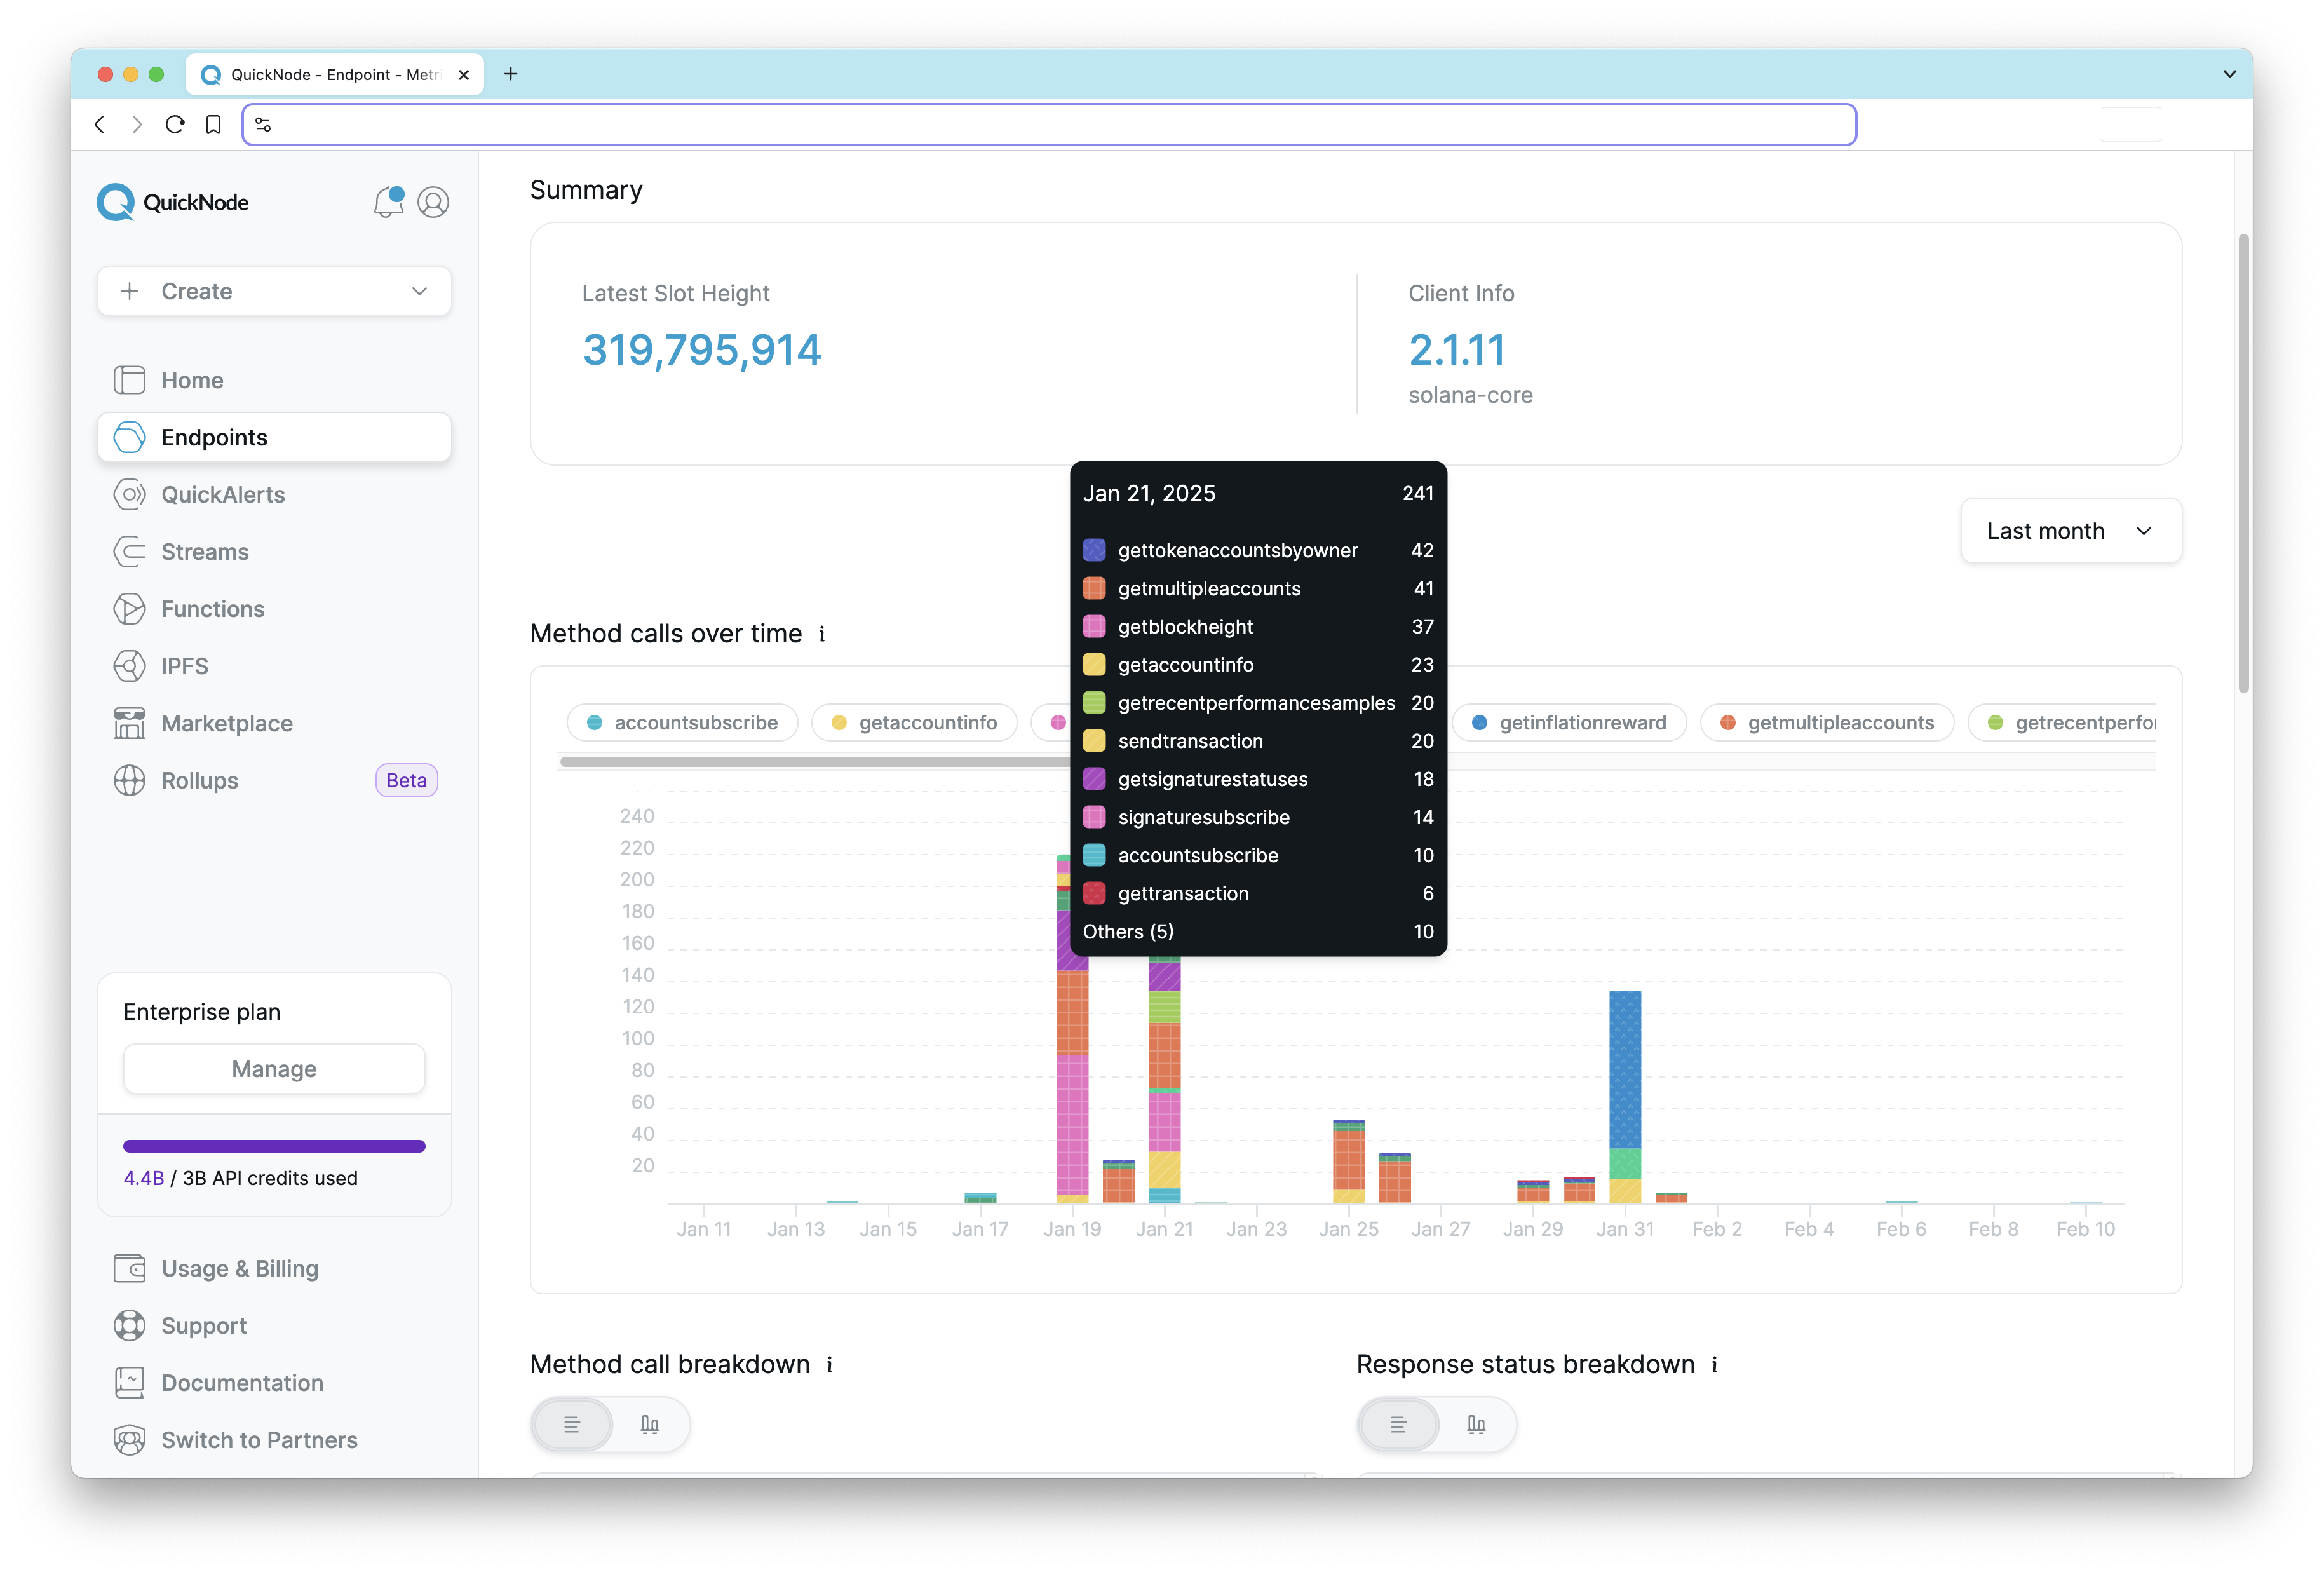Click the 319,795,914 slot height value
The image size is (2324, 1572).
pyautogui.click(x=702, y=350)
